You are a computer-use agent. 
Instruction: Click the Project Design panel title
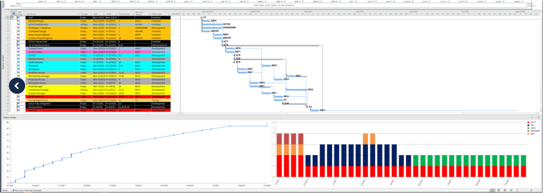point(10,118)
